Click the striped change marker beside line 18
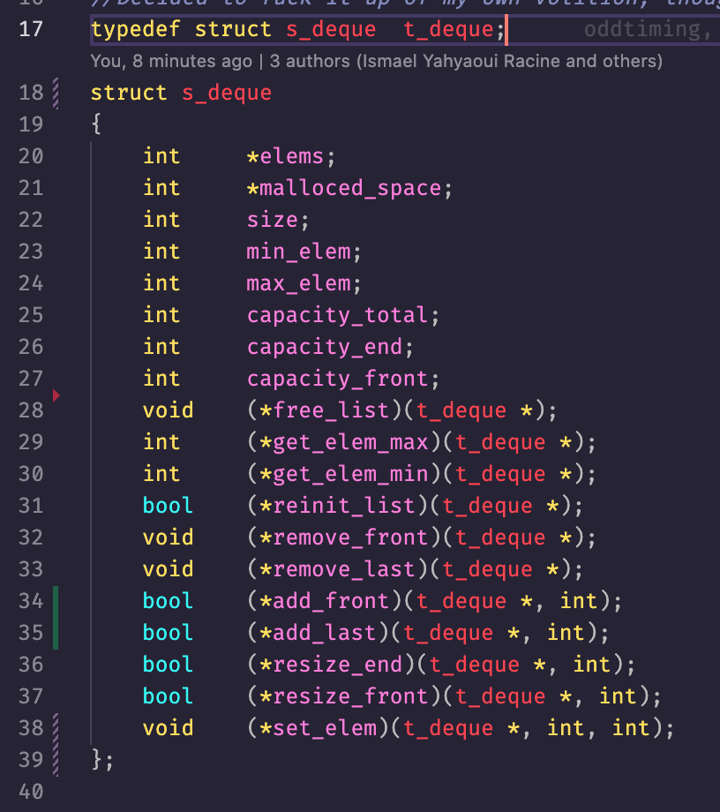This screenshot has height=812, width=720. 56,94
